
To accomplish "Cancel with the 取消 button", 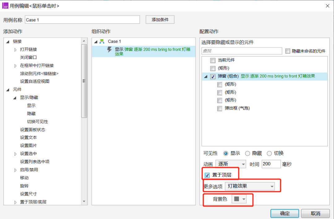I will click(315, 213).
